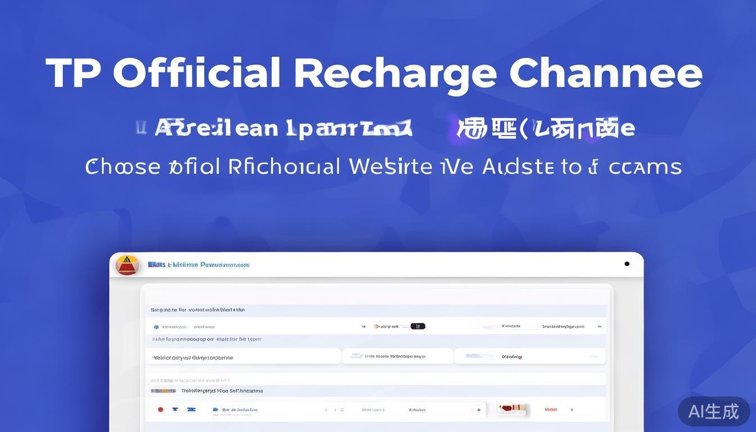The height and width of the screenshot is (432, 756).
Task: Click the red and beige card thumbnail
Action: (x=512, y=409)
